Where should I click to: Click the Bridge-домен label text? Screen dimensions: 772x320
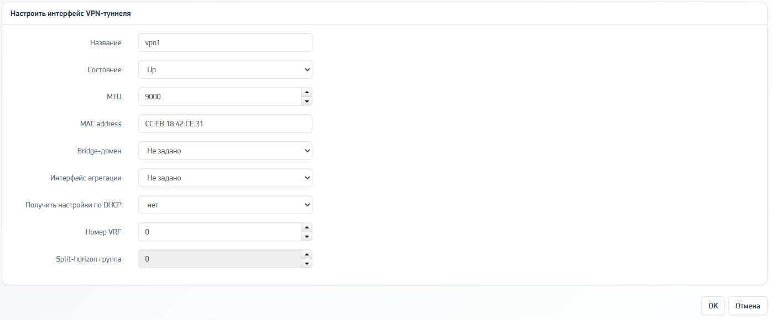pyautogui.click(x=100, y=151)
